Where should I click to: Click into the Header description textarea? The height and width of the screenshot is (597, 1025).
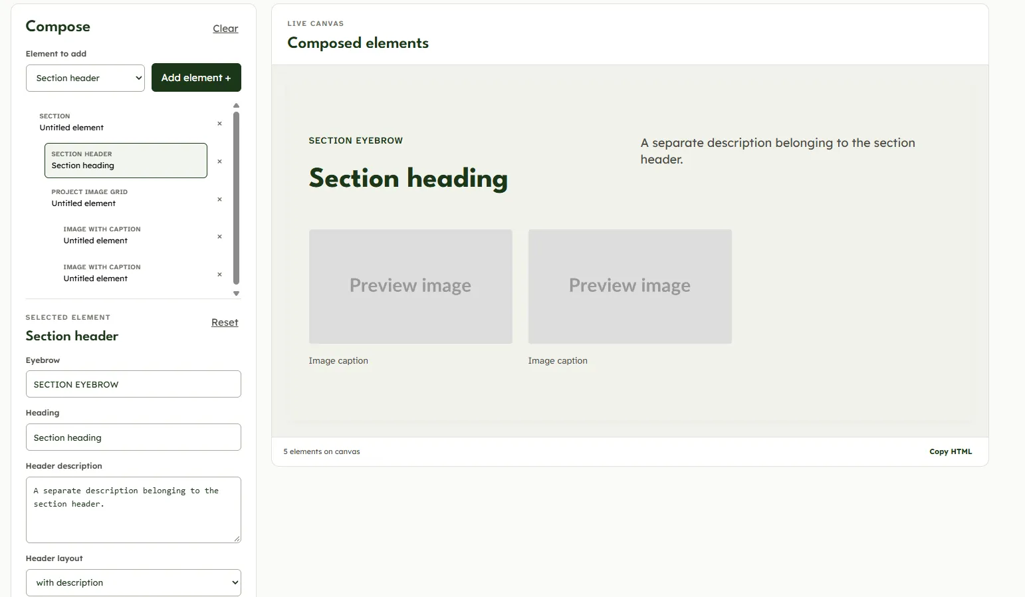tap(134, 510)
